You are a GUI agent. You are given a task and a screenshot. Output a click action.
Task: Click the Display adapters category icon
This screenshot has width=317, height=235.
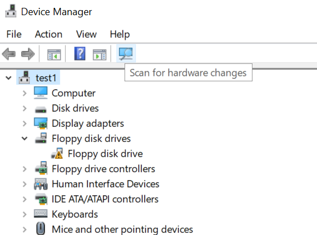[x=40, y=123]
